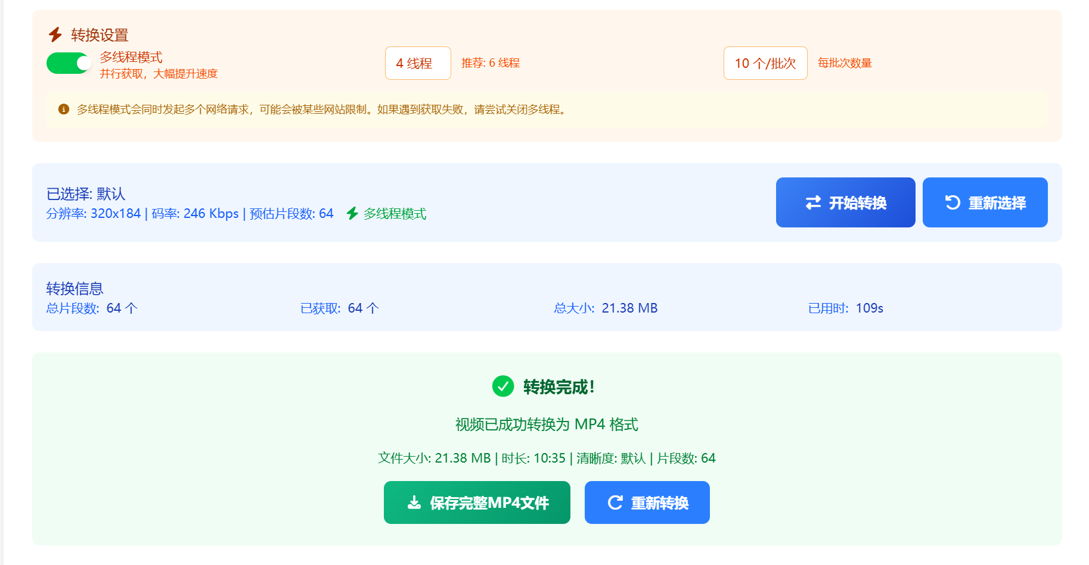The image size is (1089, 565).
Task: Disable the 多线程模式 switch
Action: [x=68, y=63]
